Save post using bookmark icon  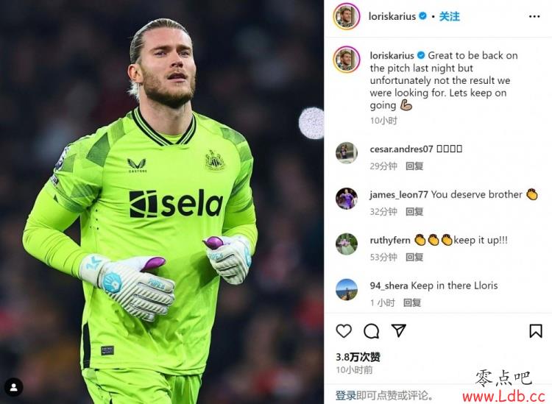[536, 331]
